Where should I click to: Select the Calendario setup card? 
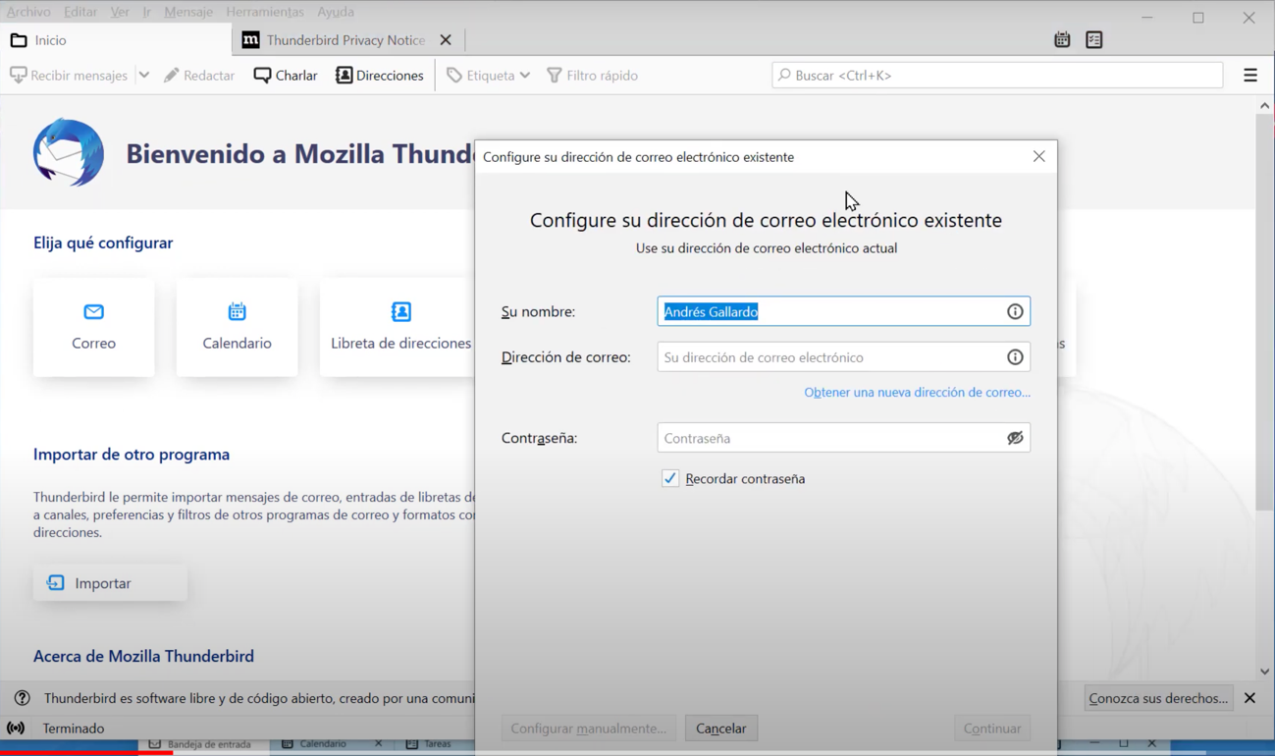(x=237, y=327)
